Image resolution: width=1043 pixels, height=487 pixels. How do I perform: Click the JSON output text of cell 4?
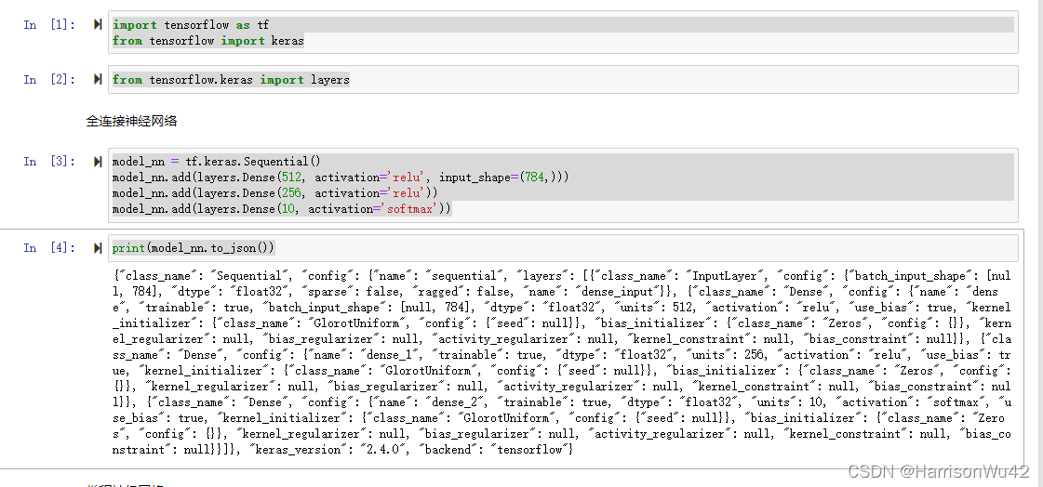coord(563,362)
